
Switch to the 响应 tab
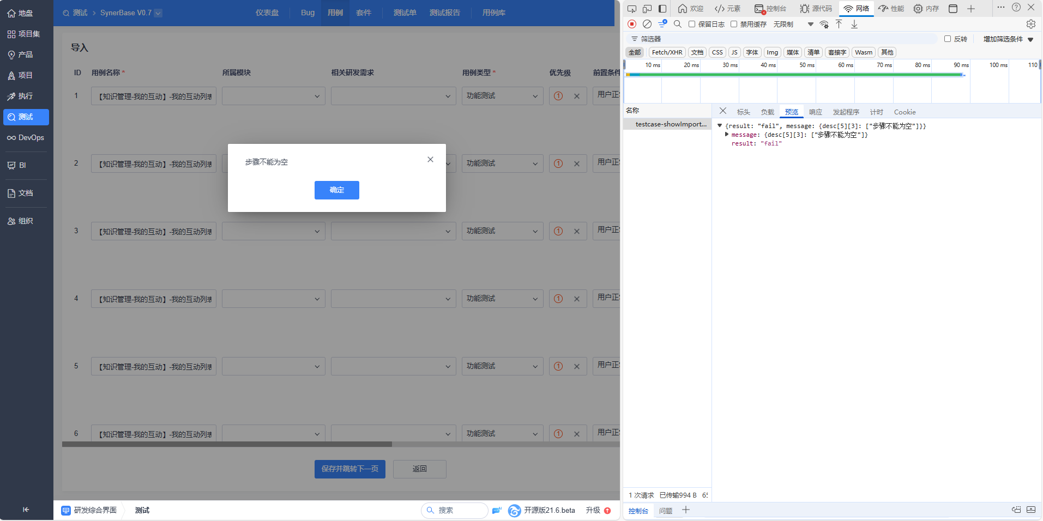[816, 112]
